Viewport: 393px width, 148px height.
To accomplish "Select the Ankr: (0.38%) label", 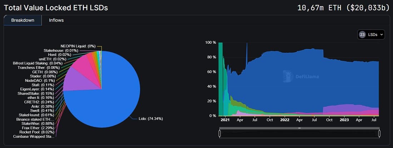I will point(43,106).
